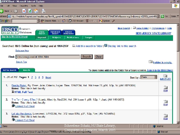The width and height of the screenshot is (180, 135).
Task: Click the Display link to search icon
Action: pos(106,45)
